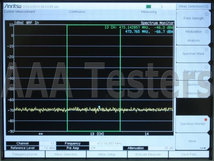The height and width of the screenshot is (161, 214).
Task: Click the Channel value field showing 13
Action: coord(47,144)
